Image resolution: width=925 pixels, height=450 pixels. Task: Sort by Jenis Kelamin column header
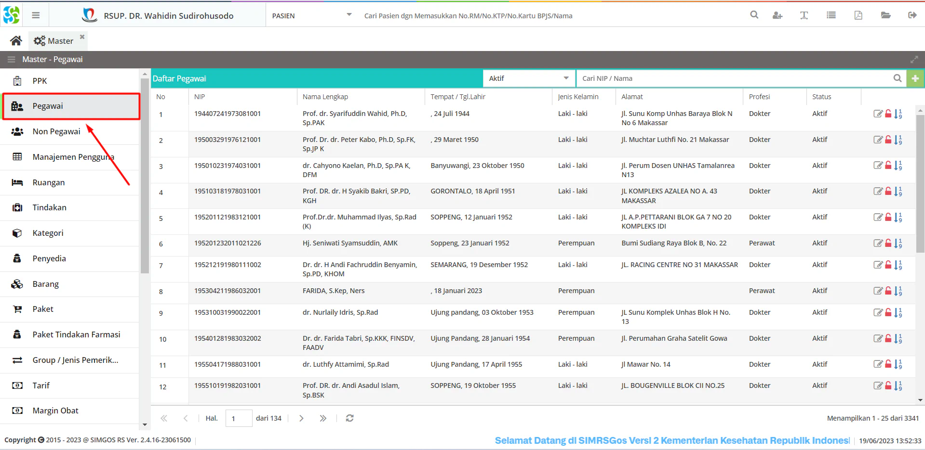(584, 97)
